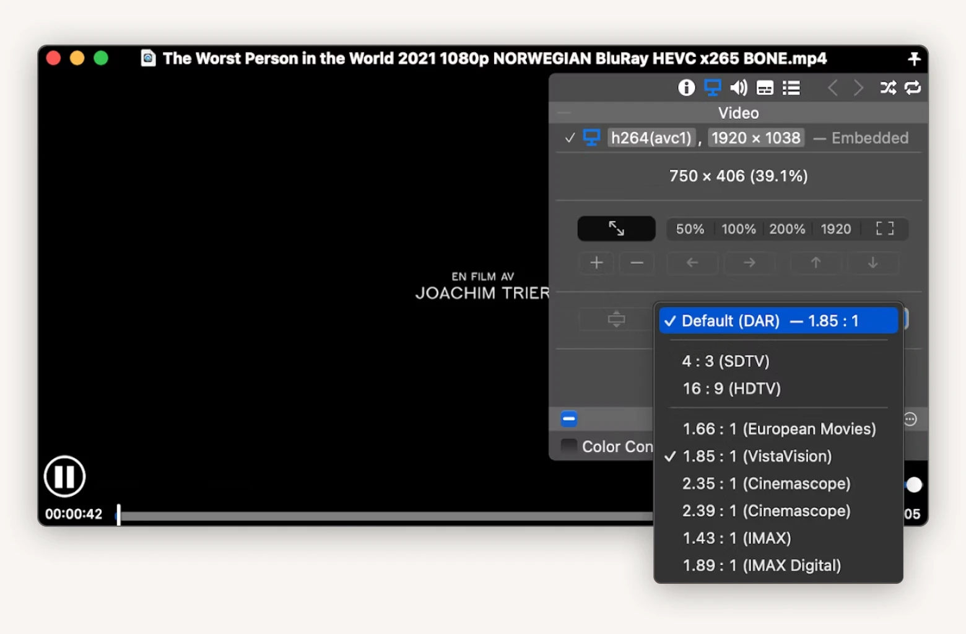
Task: Set video size to 50%
Action: [690, 229]
